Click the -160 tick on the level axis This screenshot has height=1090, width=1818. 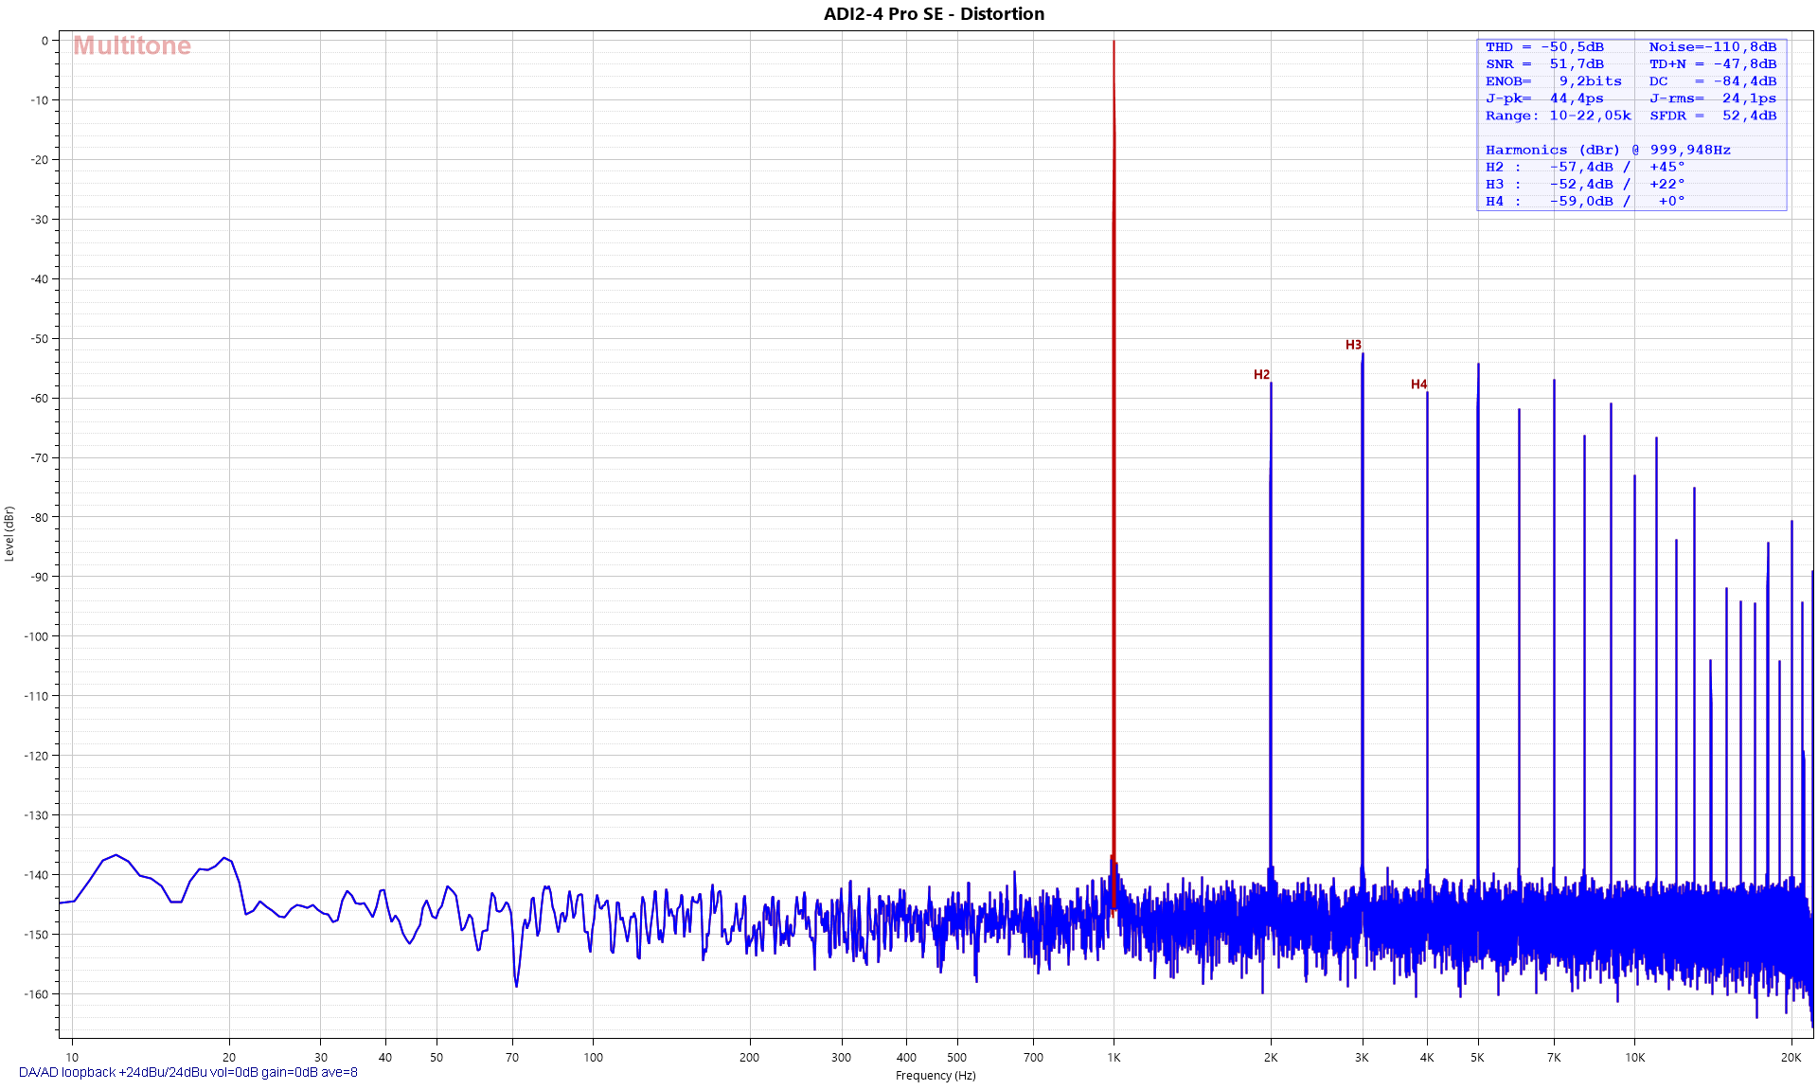pyautogui.click(x=35, y=994)
